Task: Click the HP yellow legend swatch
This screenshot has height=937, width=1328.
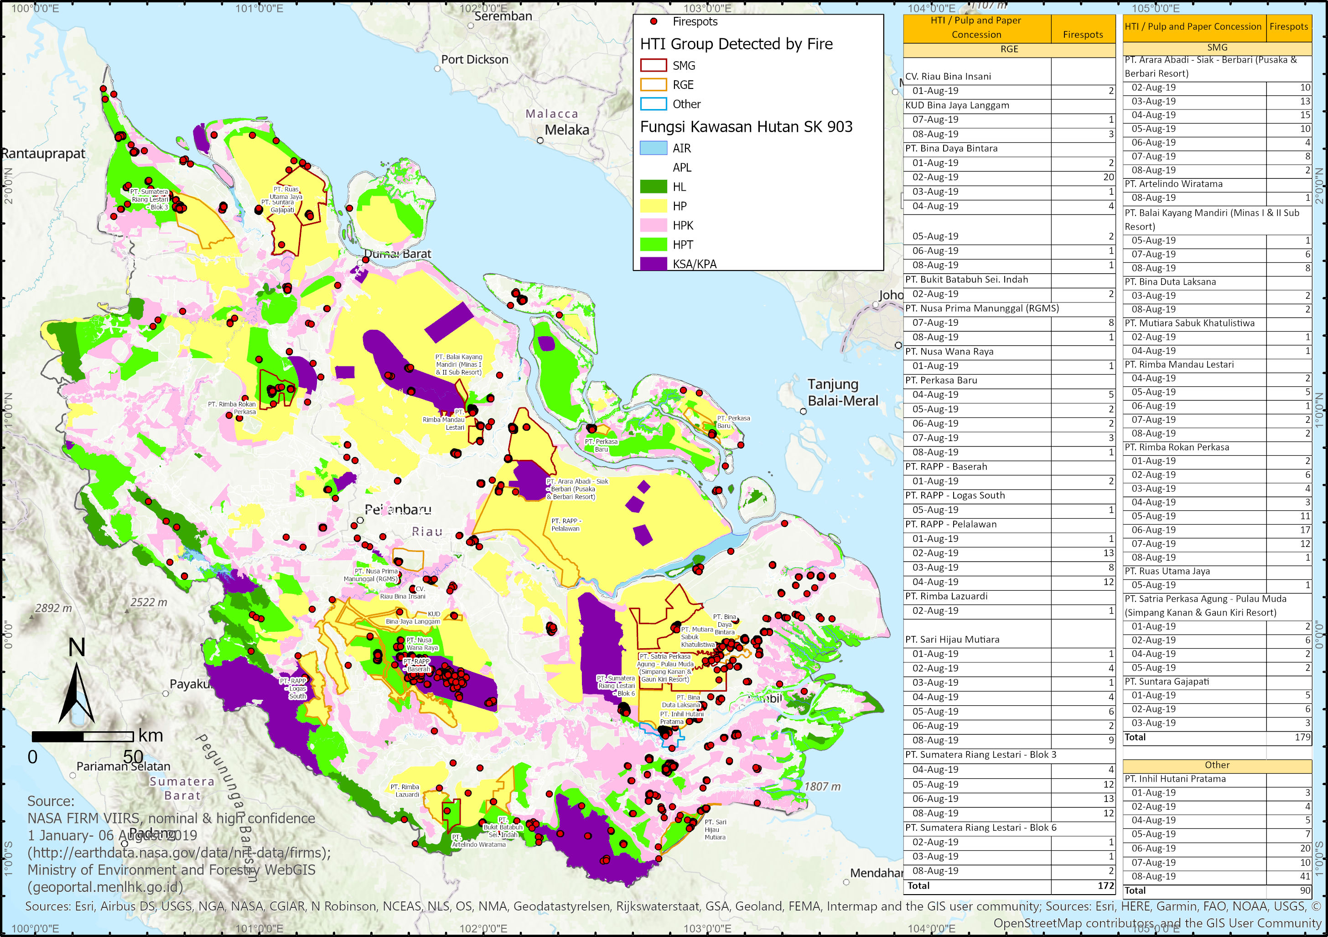Action: coord(654,206)
